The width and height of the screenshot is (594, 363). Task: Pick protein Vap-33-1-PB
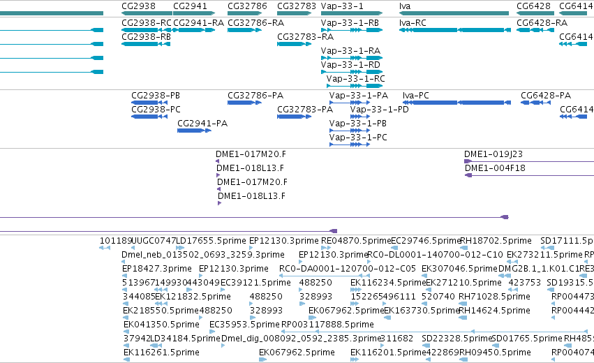pos(357,124)
